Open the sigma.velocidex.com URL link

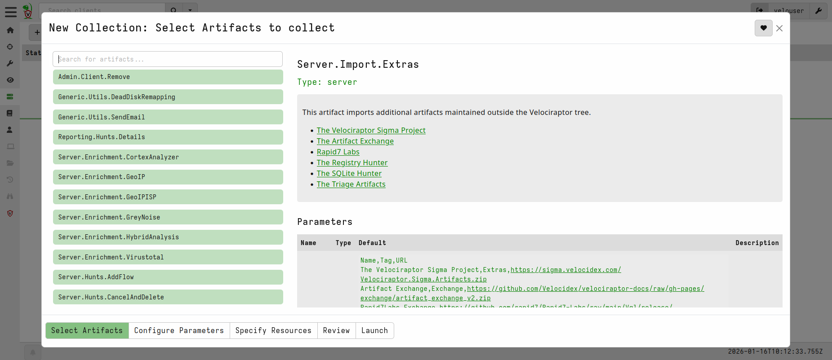tap(566, 270)
